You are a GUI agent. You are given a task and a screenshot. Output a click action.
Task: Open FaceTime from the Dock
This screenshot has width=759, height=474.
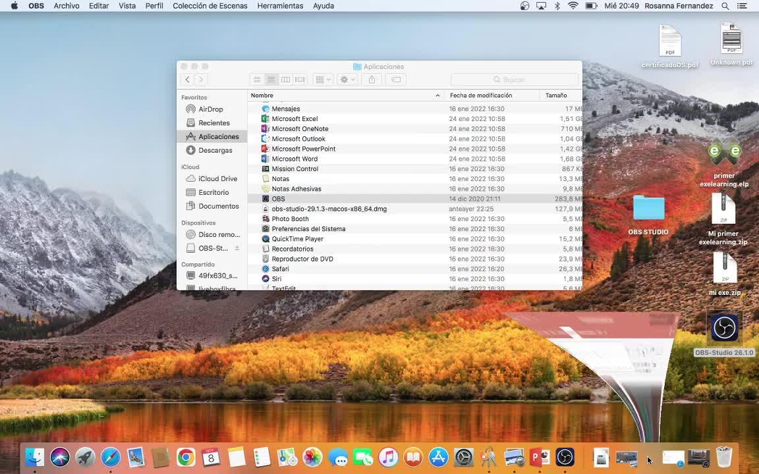(363, 457)
